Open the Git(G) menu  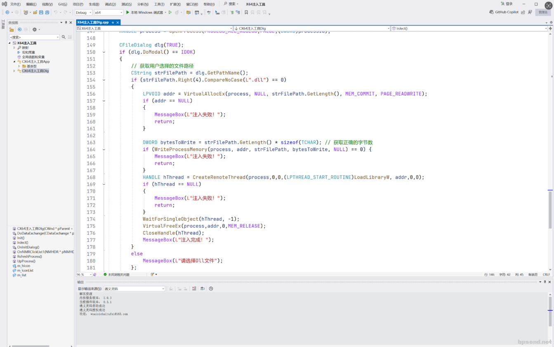pyautogui.click(x=63, y=4)
